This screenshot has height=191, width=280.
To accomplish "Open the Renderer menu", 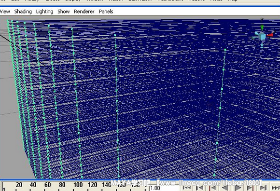I will tap(84, 12).
